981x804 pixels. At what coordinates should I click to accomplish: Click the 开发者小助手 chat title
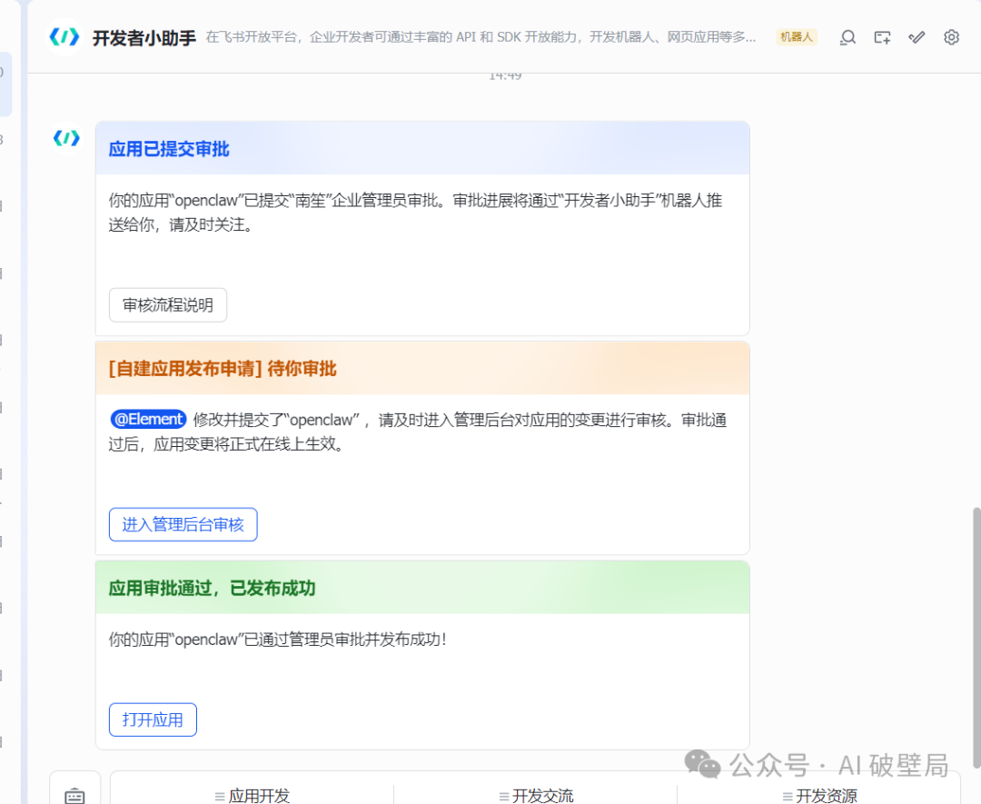pyautogui.click(x=144, y=38)
